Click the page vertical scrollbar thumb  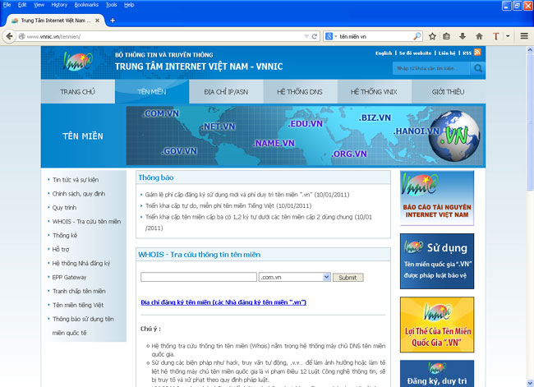530,122
